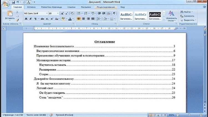Open Change Case (Аа) dropdown
Viewport: 208px width, 117px height.
(57, 19)
